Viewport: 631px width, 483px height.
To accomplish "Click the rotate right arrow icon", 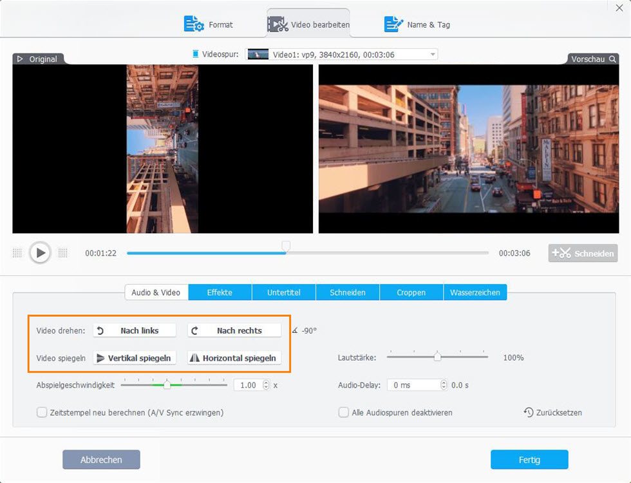I will [x=194, y=330].
